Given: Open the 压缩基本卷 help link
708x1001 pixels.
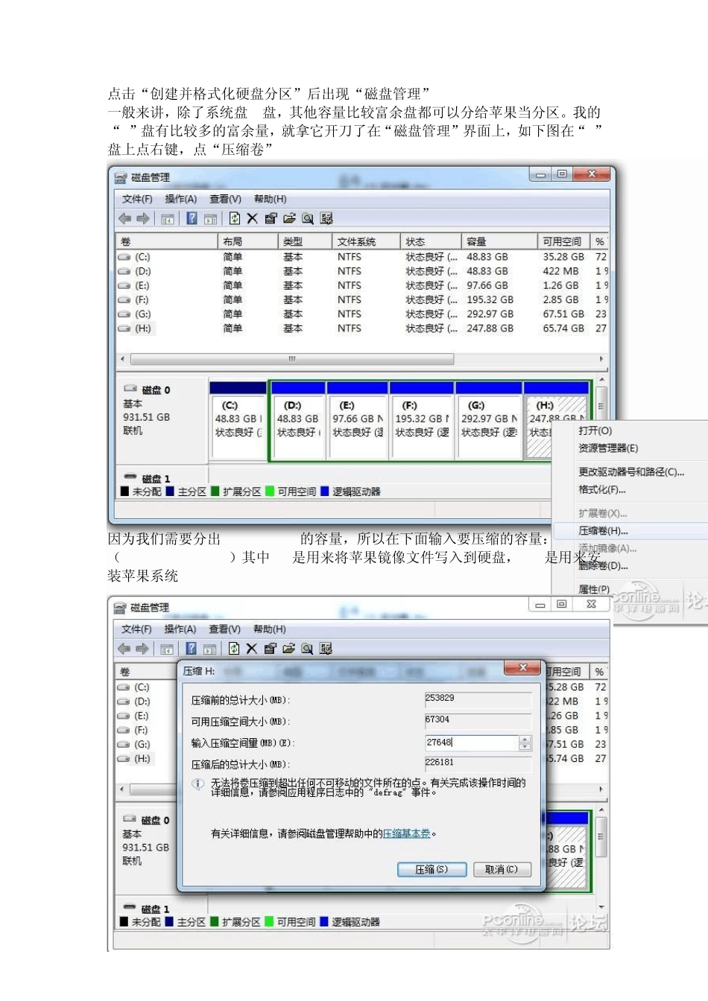Looking at the screenshot, I should click(x=407, y=833).
